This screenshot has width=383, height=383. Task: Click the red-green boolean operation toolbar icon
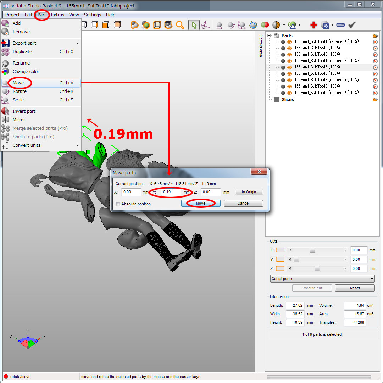[265, 25]
